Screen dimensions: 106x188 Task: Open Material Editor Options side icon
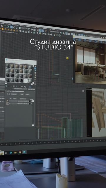point(35,80)
